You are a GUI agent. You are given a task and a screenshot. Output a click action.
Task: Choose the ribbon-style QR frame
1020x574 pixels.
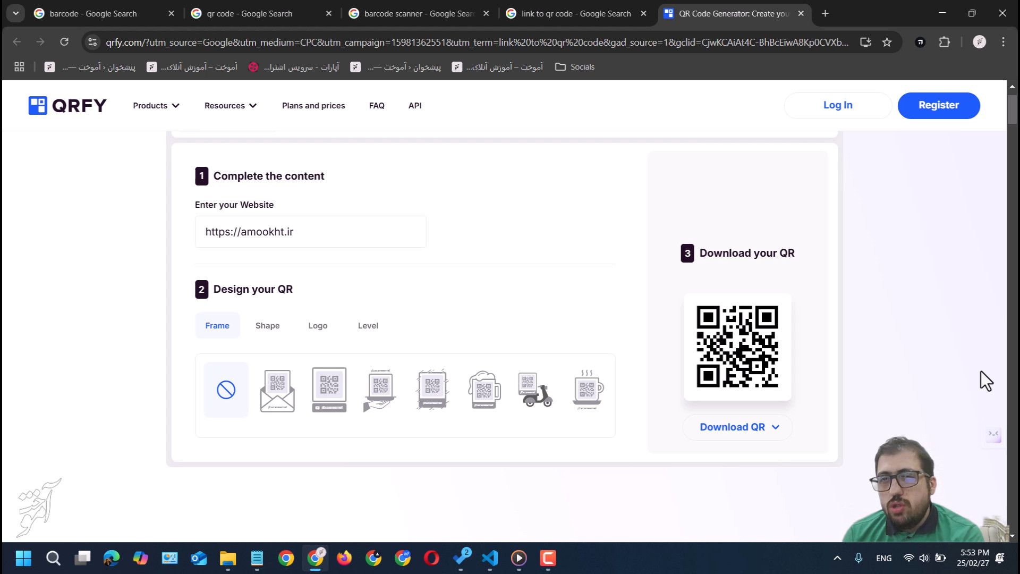tap(432, 390)
